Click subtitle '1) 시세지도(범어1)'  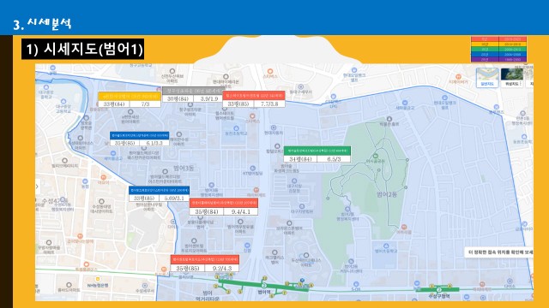83,49
